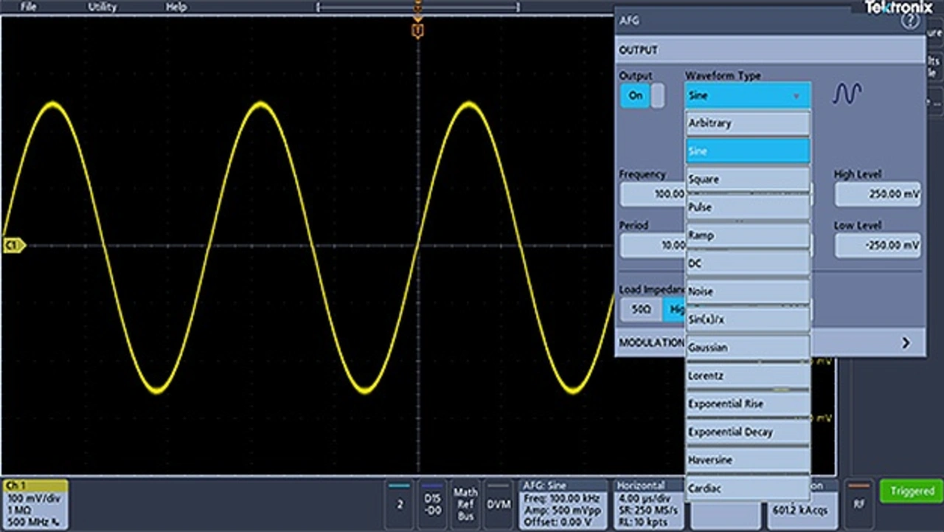Open the Ch 1 settings badge

[35, 504]
